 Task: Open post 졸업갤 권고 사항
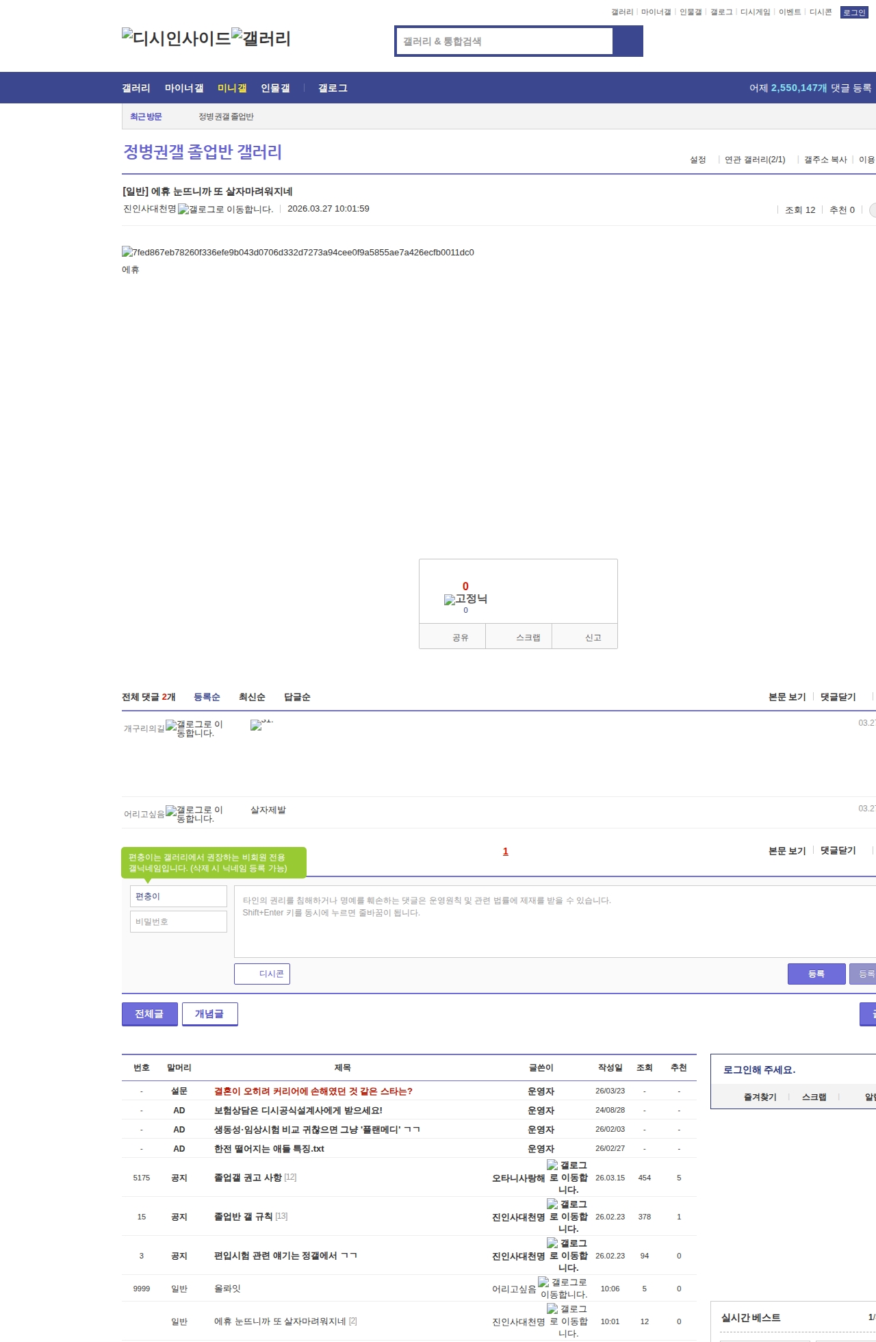coord(248,1178)
